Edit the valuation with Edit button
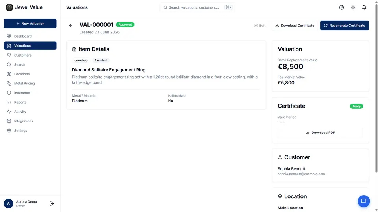This screenshot has width=378, height=212. pos(259,26)
